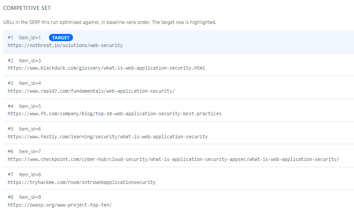Select the f5.com top-10 best-practices URL
This screenshot has width=354, height=212.
click(115, 113)
